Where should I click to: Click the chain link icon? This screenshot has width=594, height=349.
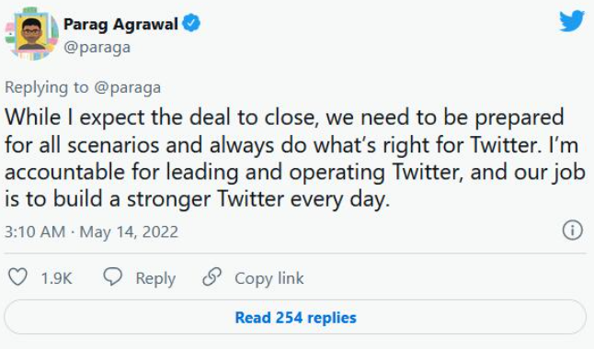(211, 276)
